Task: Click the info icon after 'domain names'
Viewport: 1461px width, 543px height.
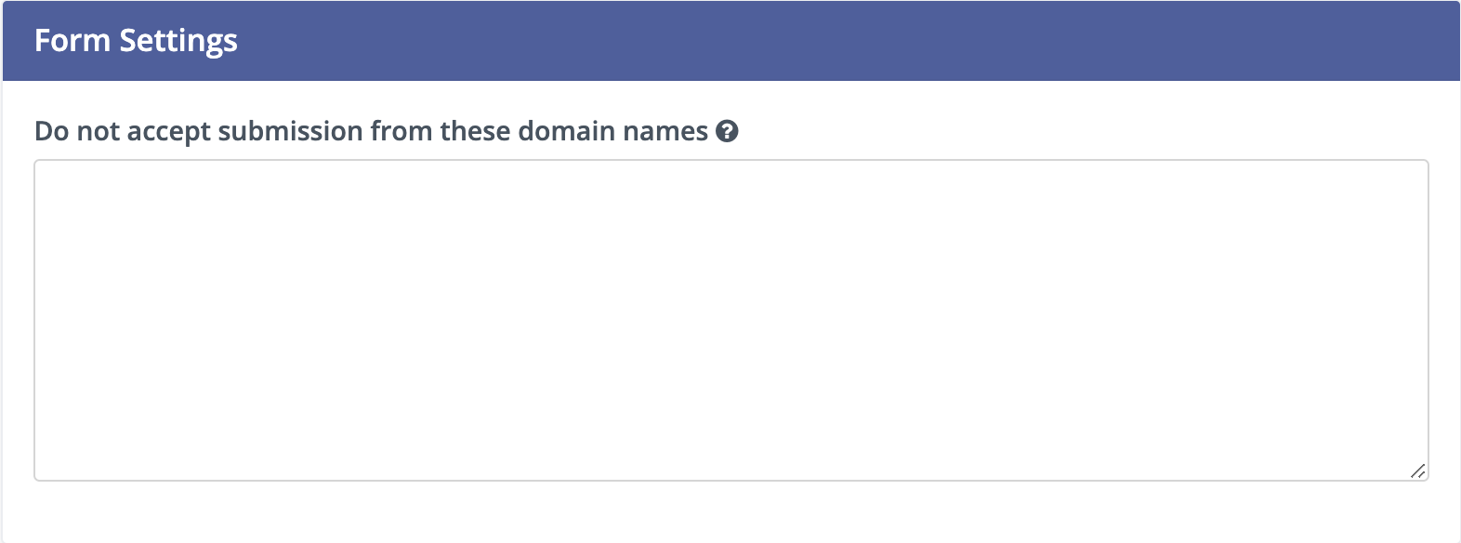Action: coord(727,131)
